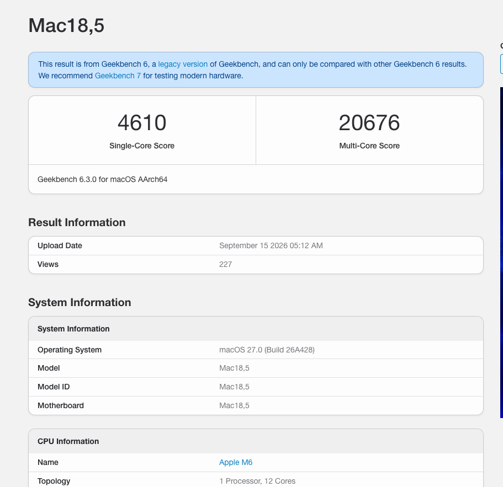Click the Name row label
Image resolution: width=503 pixels, height=487 pixels.
(48, 462)
